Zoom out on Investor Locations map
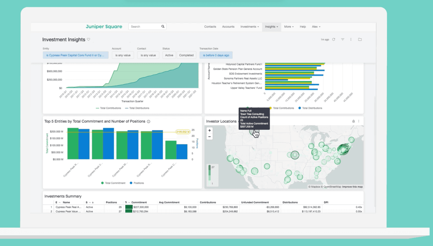 coord(210,137)
